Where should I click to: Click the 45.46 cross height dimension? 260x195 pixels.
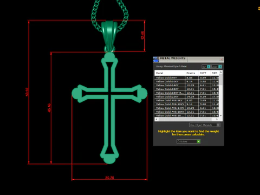(49, 108)
